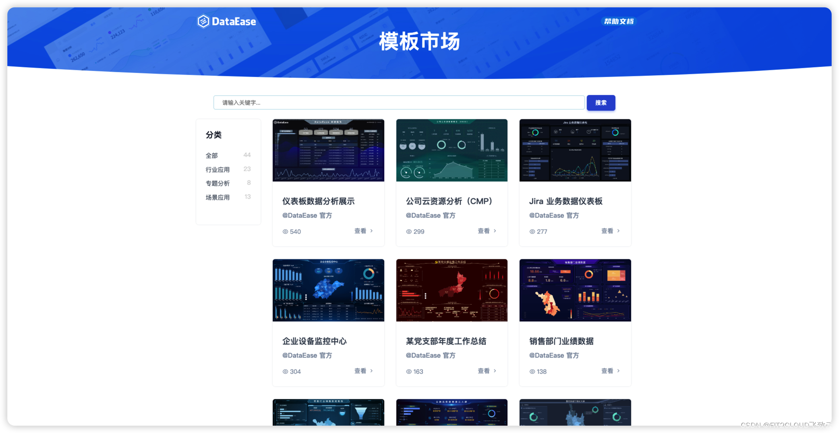Click the chevron beside 查看 on Jira card
Viewport: 839px width, 433px height.
coord(619,231)
